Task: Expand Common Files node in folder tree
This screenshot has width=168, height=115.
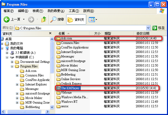Action: pos(17,75)
